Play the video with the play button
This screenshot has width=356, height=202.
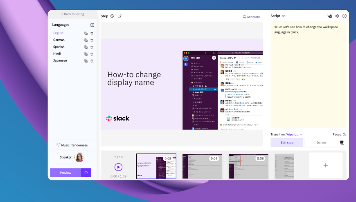118,167
